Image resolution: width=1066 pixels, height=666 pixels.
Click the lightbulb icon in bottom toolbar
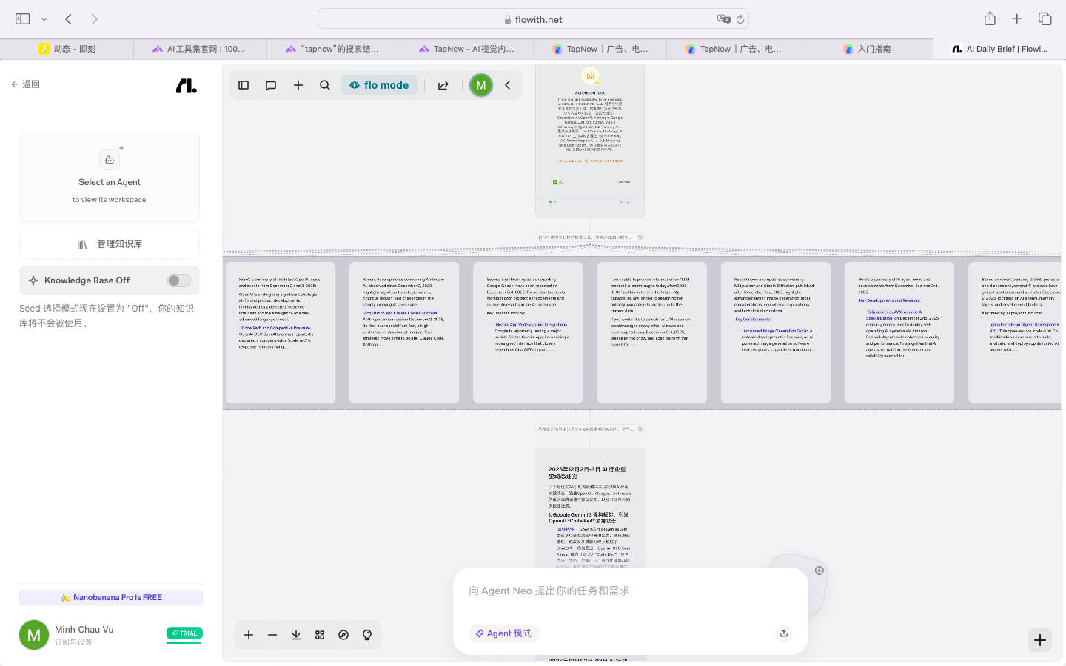[367, 635]
